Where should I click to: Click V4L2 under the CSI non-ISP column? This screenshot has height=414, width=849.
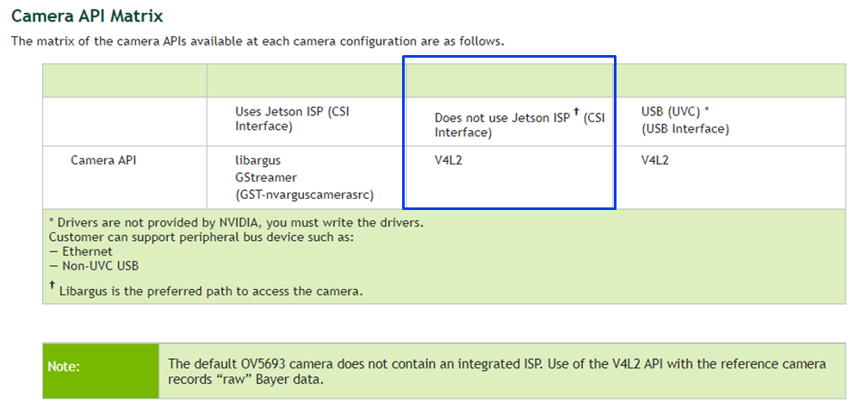(x=449, y=161)
